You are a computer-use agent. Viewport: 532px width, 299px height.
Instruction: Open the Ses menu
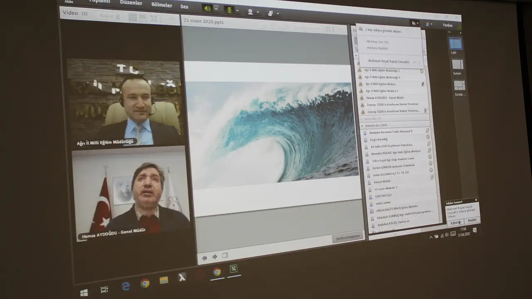tap(184, 7)
